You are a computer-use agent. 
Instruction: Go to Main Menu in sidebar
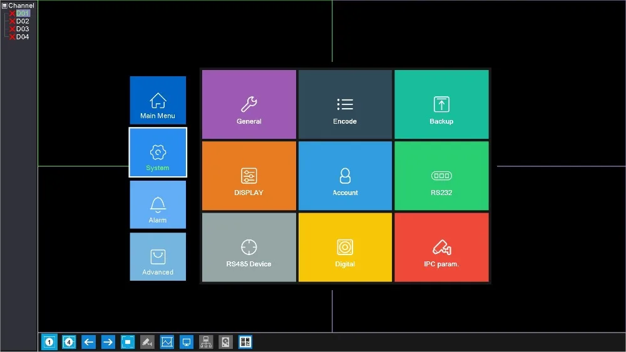[158, 100]
